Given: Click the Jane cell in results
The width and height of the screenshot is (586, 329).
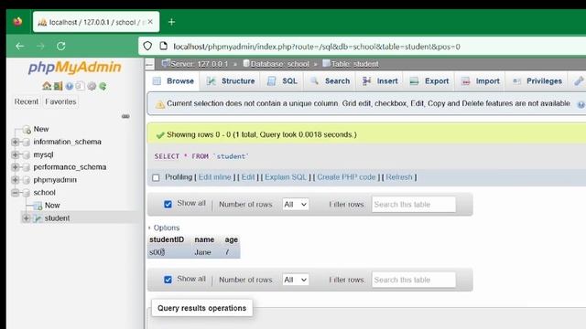Looking at the screenshot, I should 203,252.
